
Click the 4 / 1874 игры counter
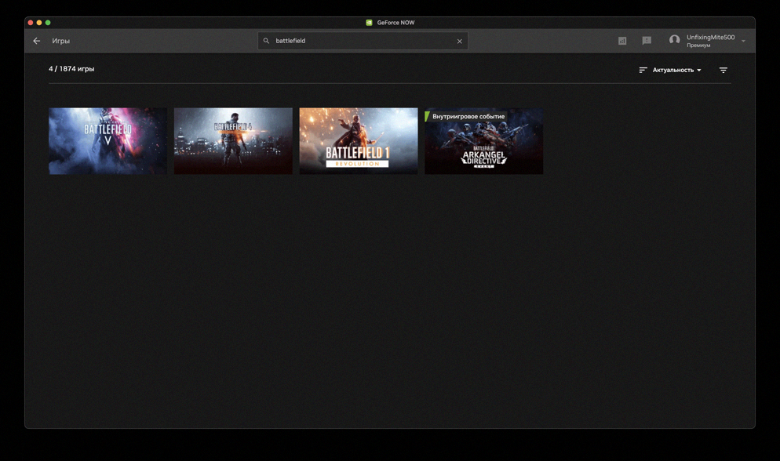point(71,69)
